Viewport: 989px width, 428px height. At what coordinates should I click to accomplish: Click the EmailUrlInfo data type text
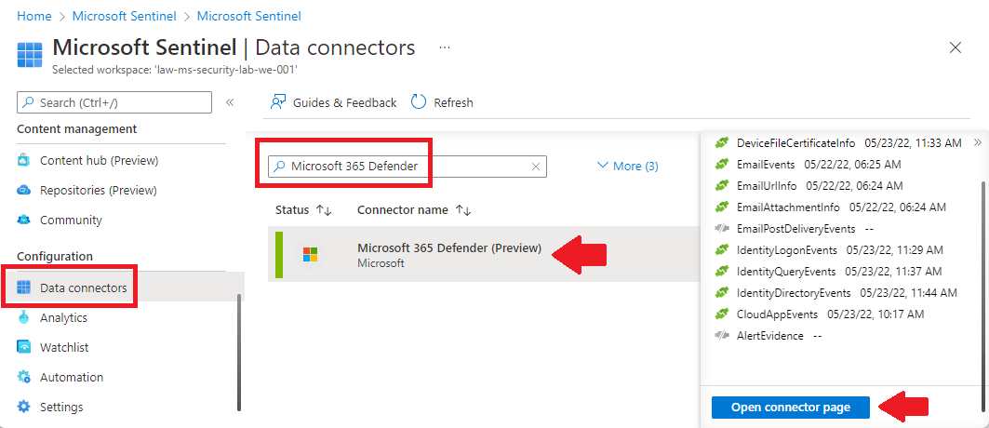click(767, 186)
